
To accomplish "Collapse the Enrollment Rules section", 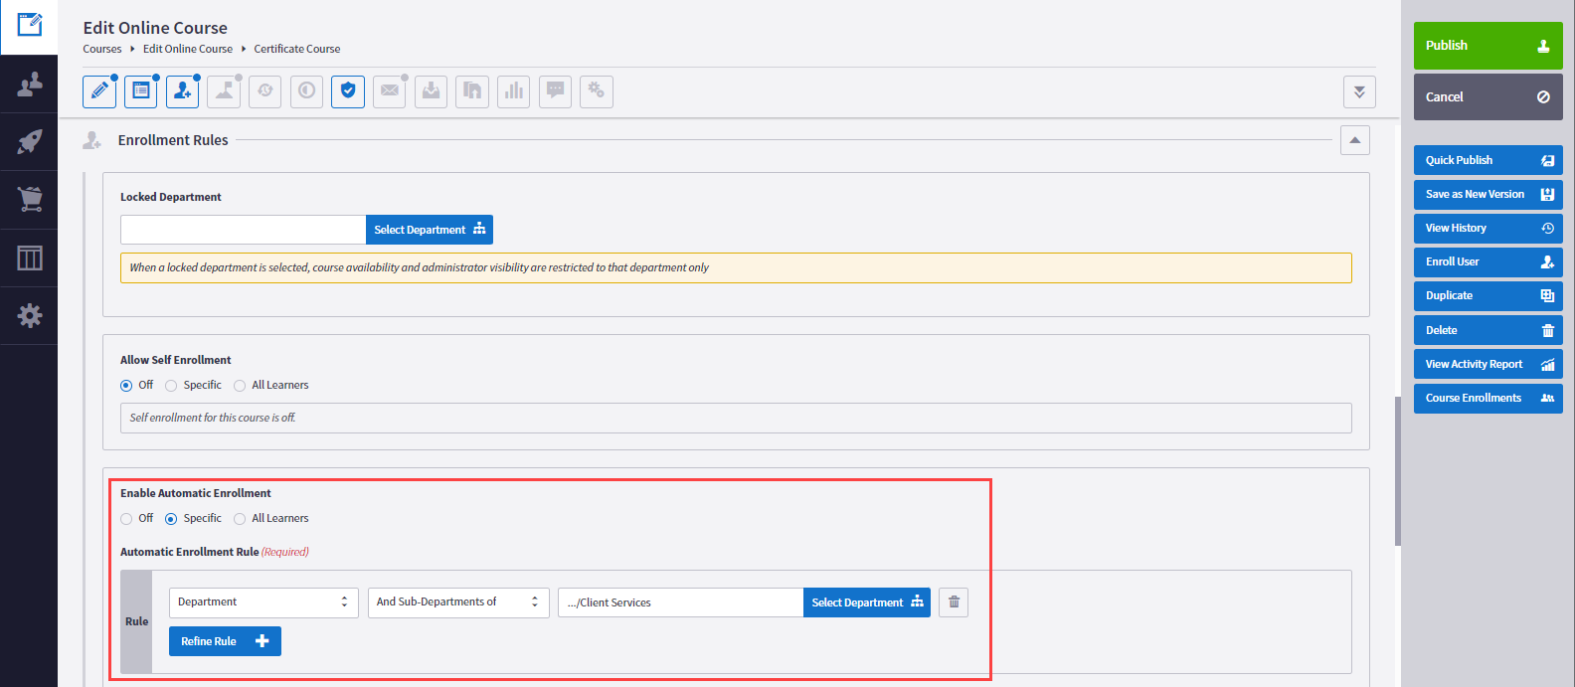I will click(1354, 140).
